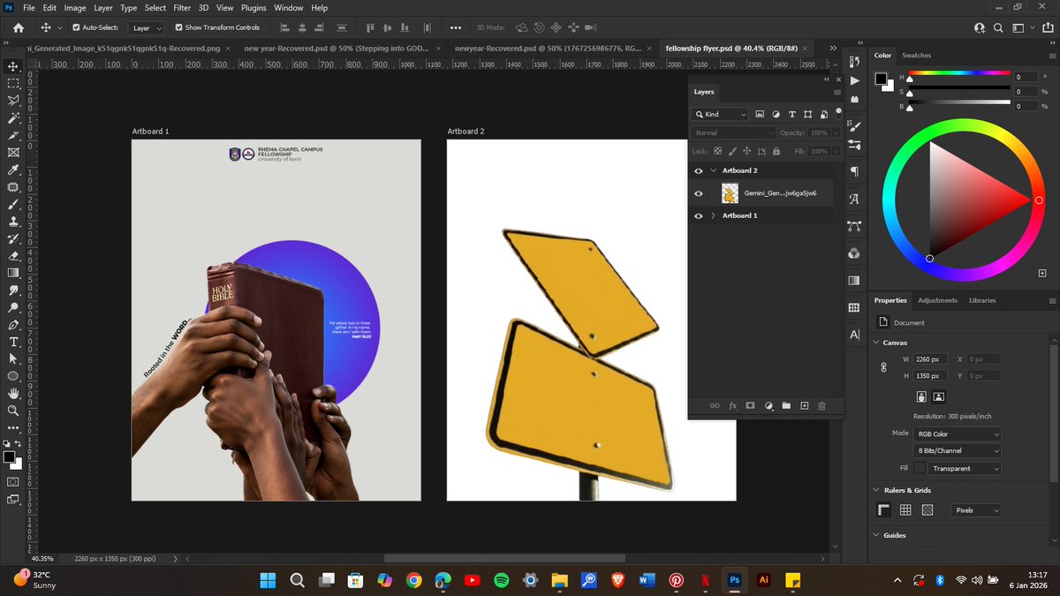Select the Clone Stamp tool
The width and height of the screenshot is (1060, 596).
point(13,221)
